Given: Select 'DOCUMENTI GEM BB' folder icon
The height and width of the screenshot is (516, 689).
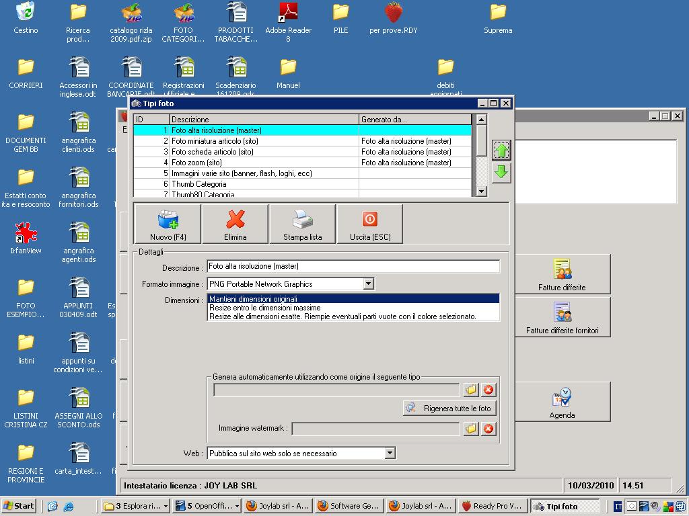Looking at the screenshot, I should 26,132.
